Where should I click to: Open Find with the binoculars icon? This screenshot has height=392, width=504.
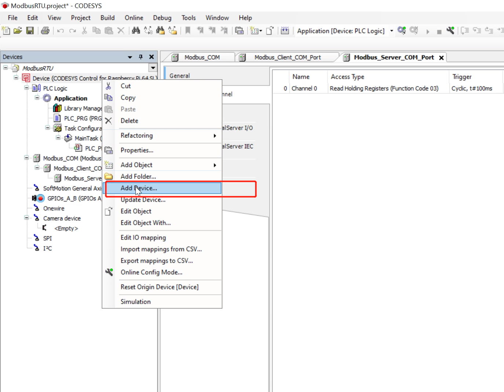(x=136, y=31)
